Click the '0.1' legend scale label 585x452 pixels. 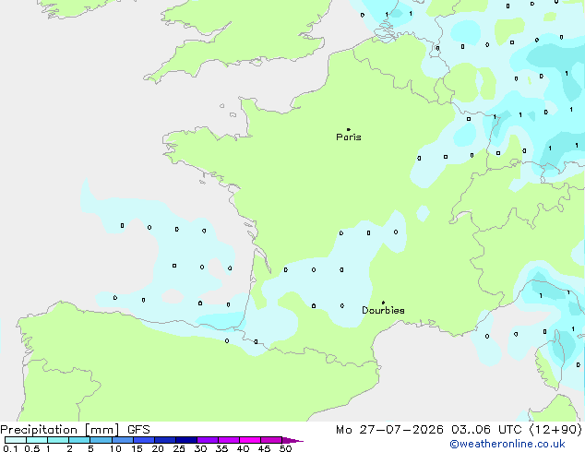coord(10,448)
